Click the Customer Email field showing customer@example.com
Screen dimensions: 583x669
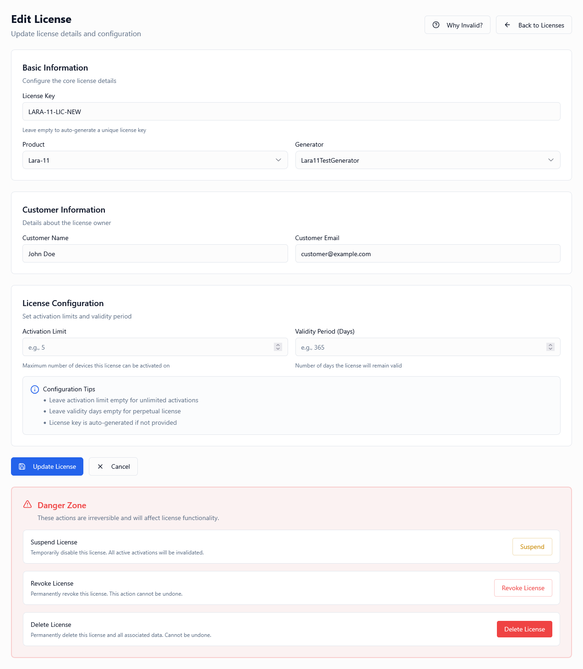point(428,253)
